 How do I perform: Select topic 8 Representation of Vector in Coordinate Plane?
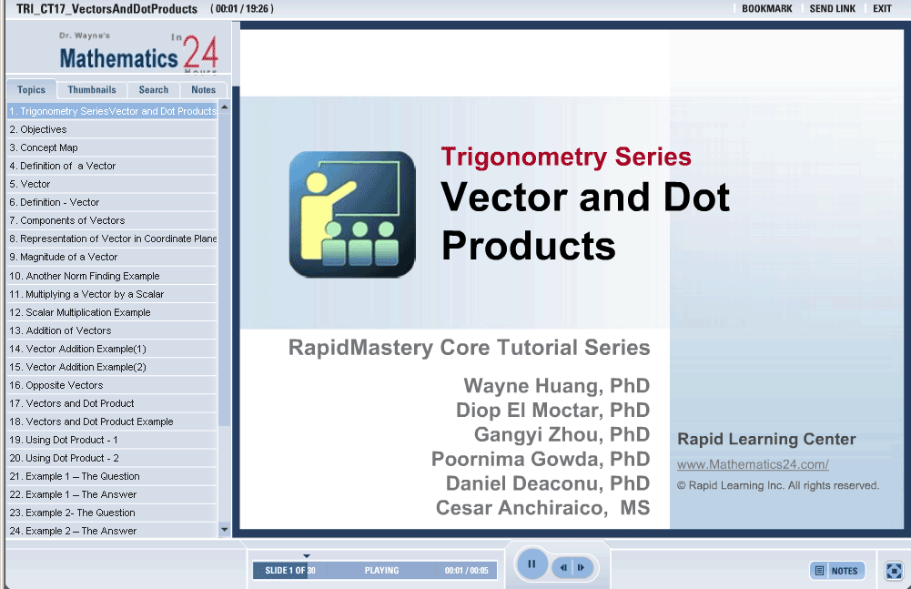coord(112,239)
